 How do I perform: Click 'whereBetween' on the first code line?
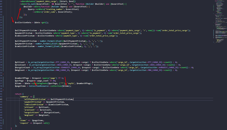tap(28, 1)
